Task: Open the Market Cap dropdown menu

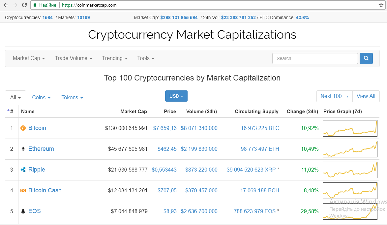Action: tap(29, 58)
